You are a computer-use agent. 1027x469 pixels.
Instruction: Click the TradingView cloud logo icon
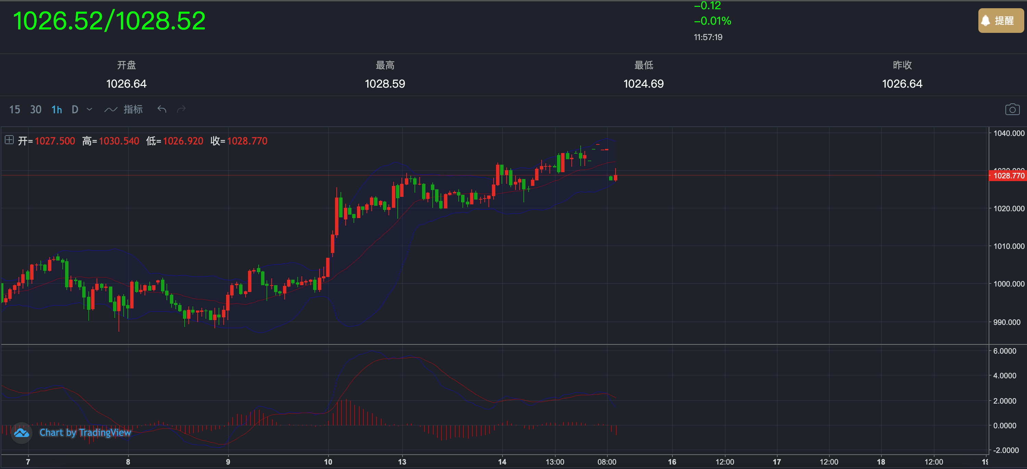click(x=21, y=433)
